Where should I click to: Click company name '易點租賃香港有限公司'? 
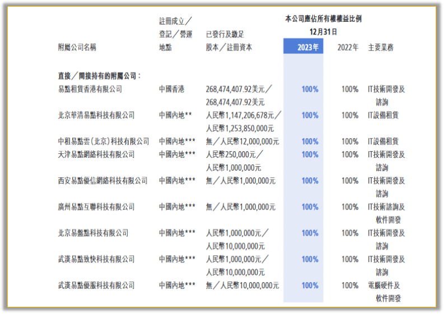point(90,89)
